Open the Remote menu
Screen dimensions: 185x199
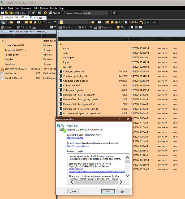(53, 8)
